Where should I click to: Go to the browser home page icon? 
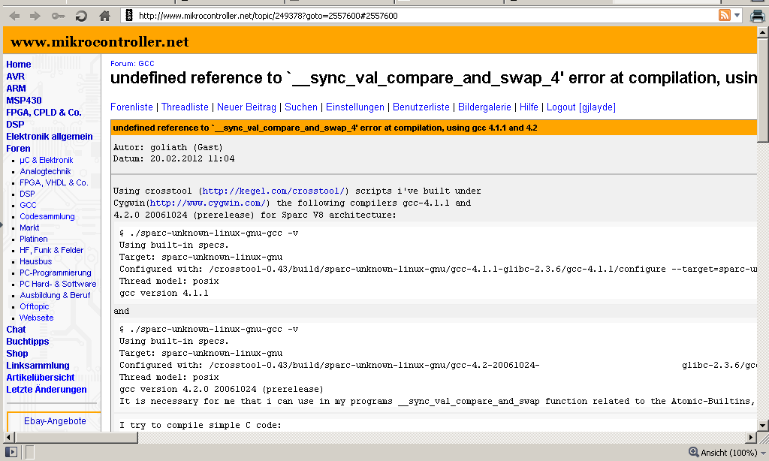[x=104, y=17]
